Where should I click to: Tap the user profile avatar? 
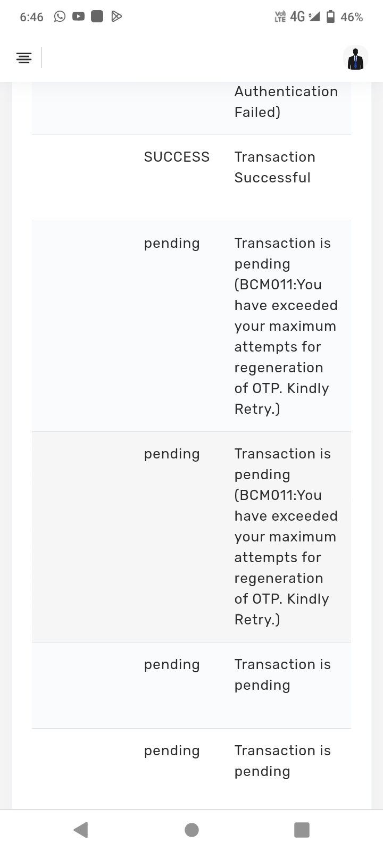pos(355,58)
